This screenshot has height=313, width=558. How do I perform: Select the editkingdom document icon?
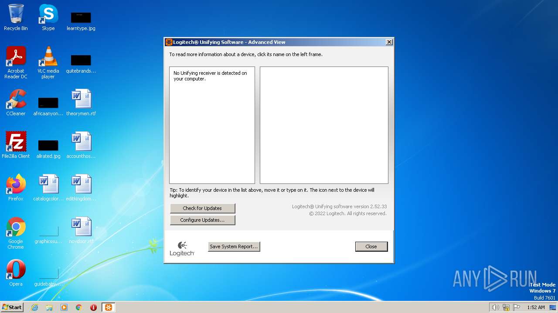coord(81,188)
